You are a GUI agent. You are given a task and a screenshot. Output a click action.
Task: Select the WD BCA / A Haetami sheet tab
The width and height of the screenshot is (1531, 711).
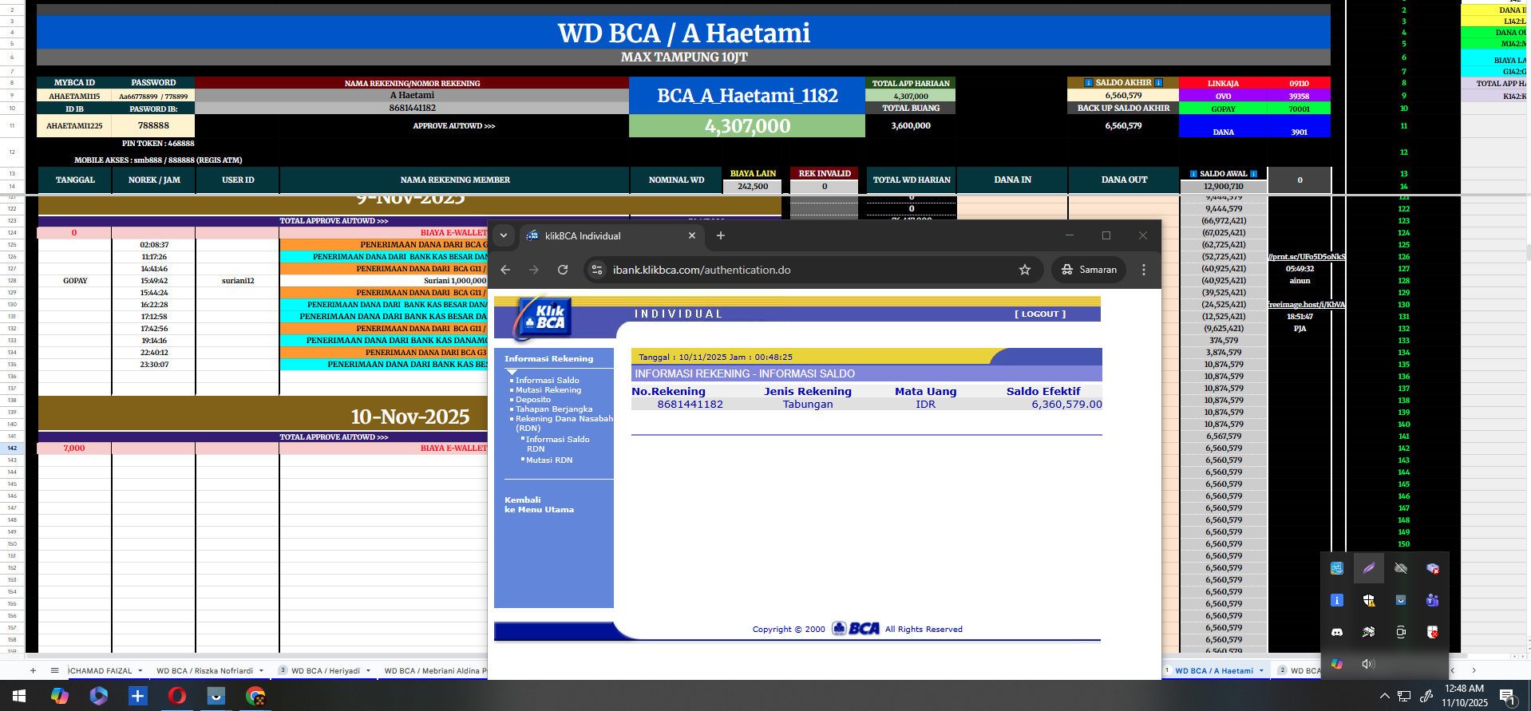click(x=1214, y=671)
